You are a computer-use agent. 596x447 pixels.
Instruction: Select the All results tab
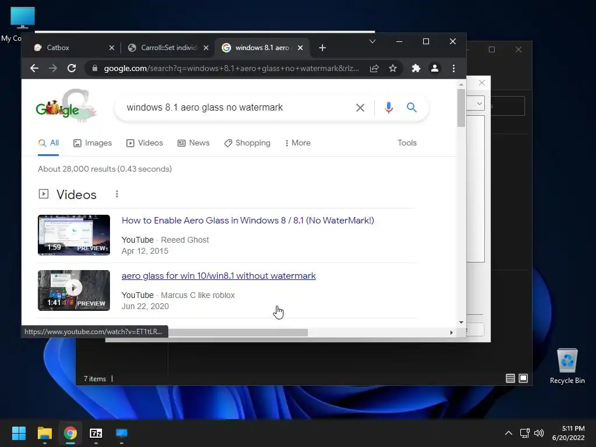pyautogui.click(x=48, y=143)
